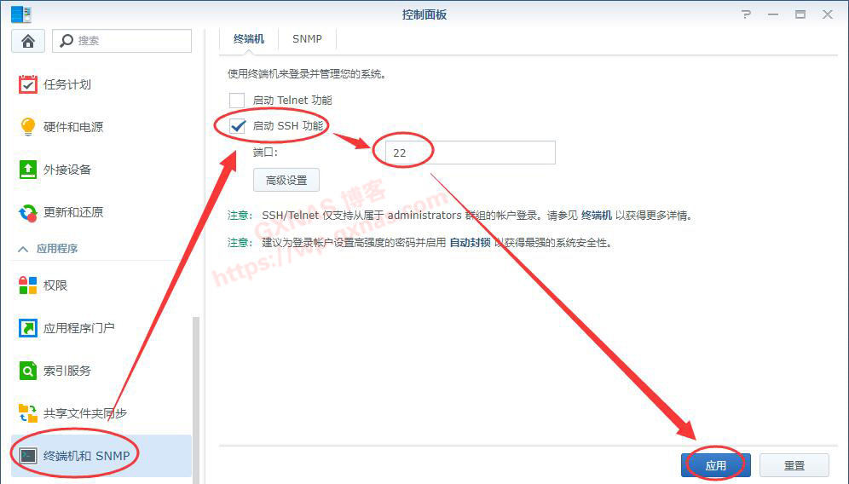Click the SSH port input field

pos(470,153)
